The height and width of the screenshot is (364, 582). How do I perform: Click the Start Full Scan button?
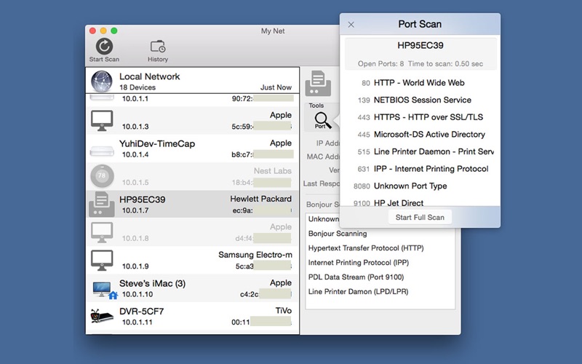(x=420, y=217)
